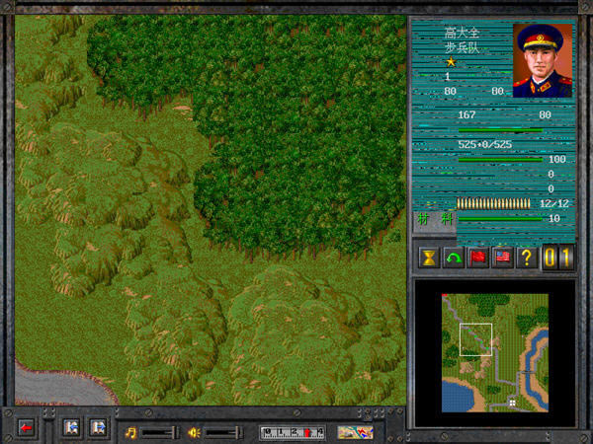The image size is (593, 444).
Task: Adjust the music volume slider
Action: pos(158,431)
